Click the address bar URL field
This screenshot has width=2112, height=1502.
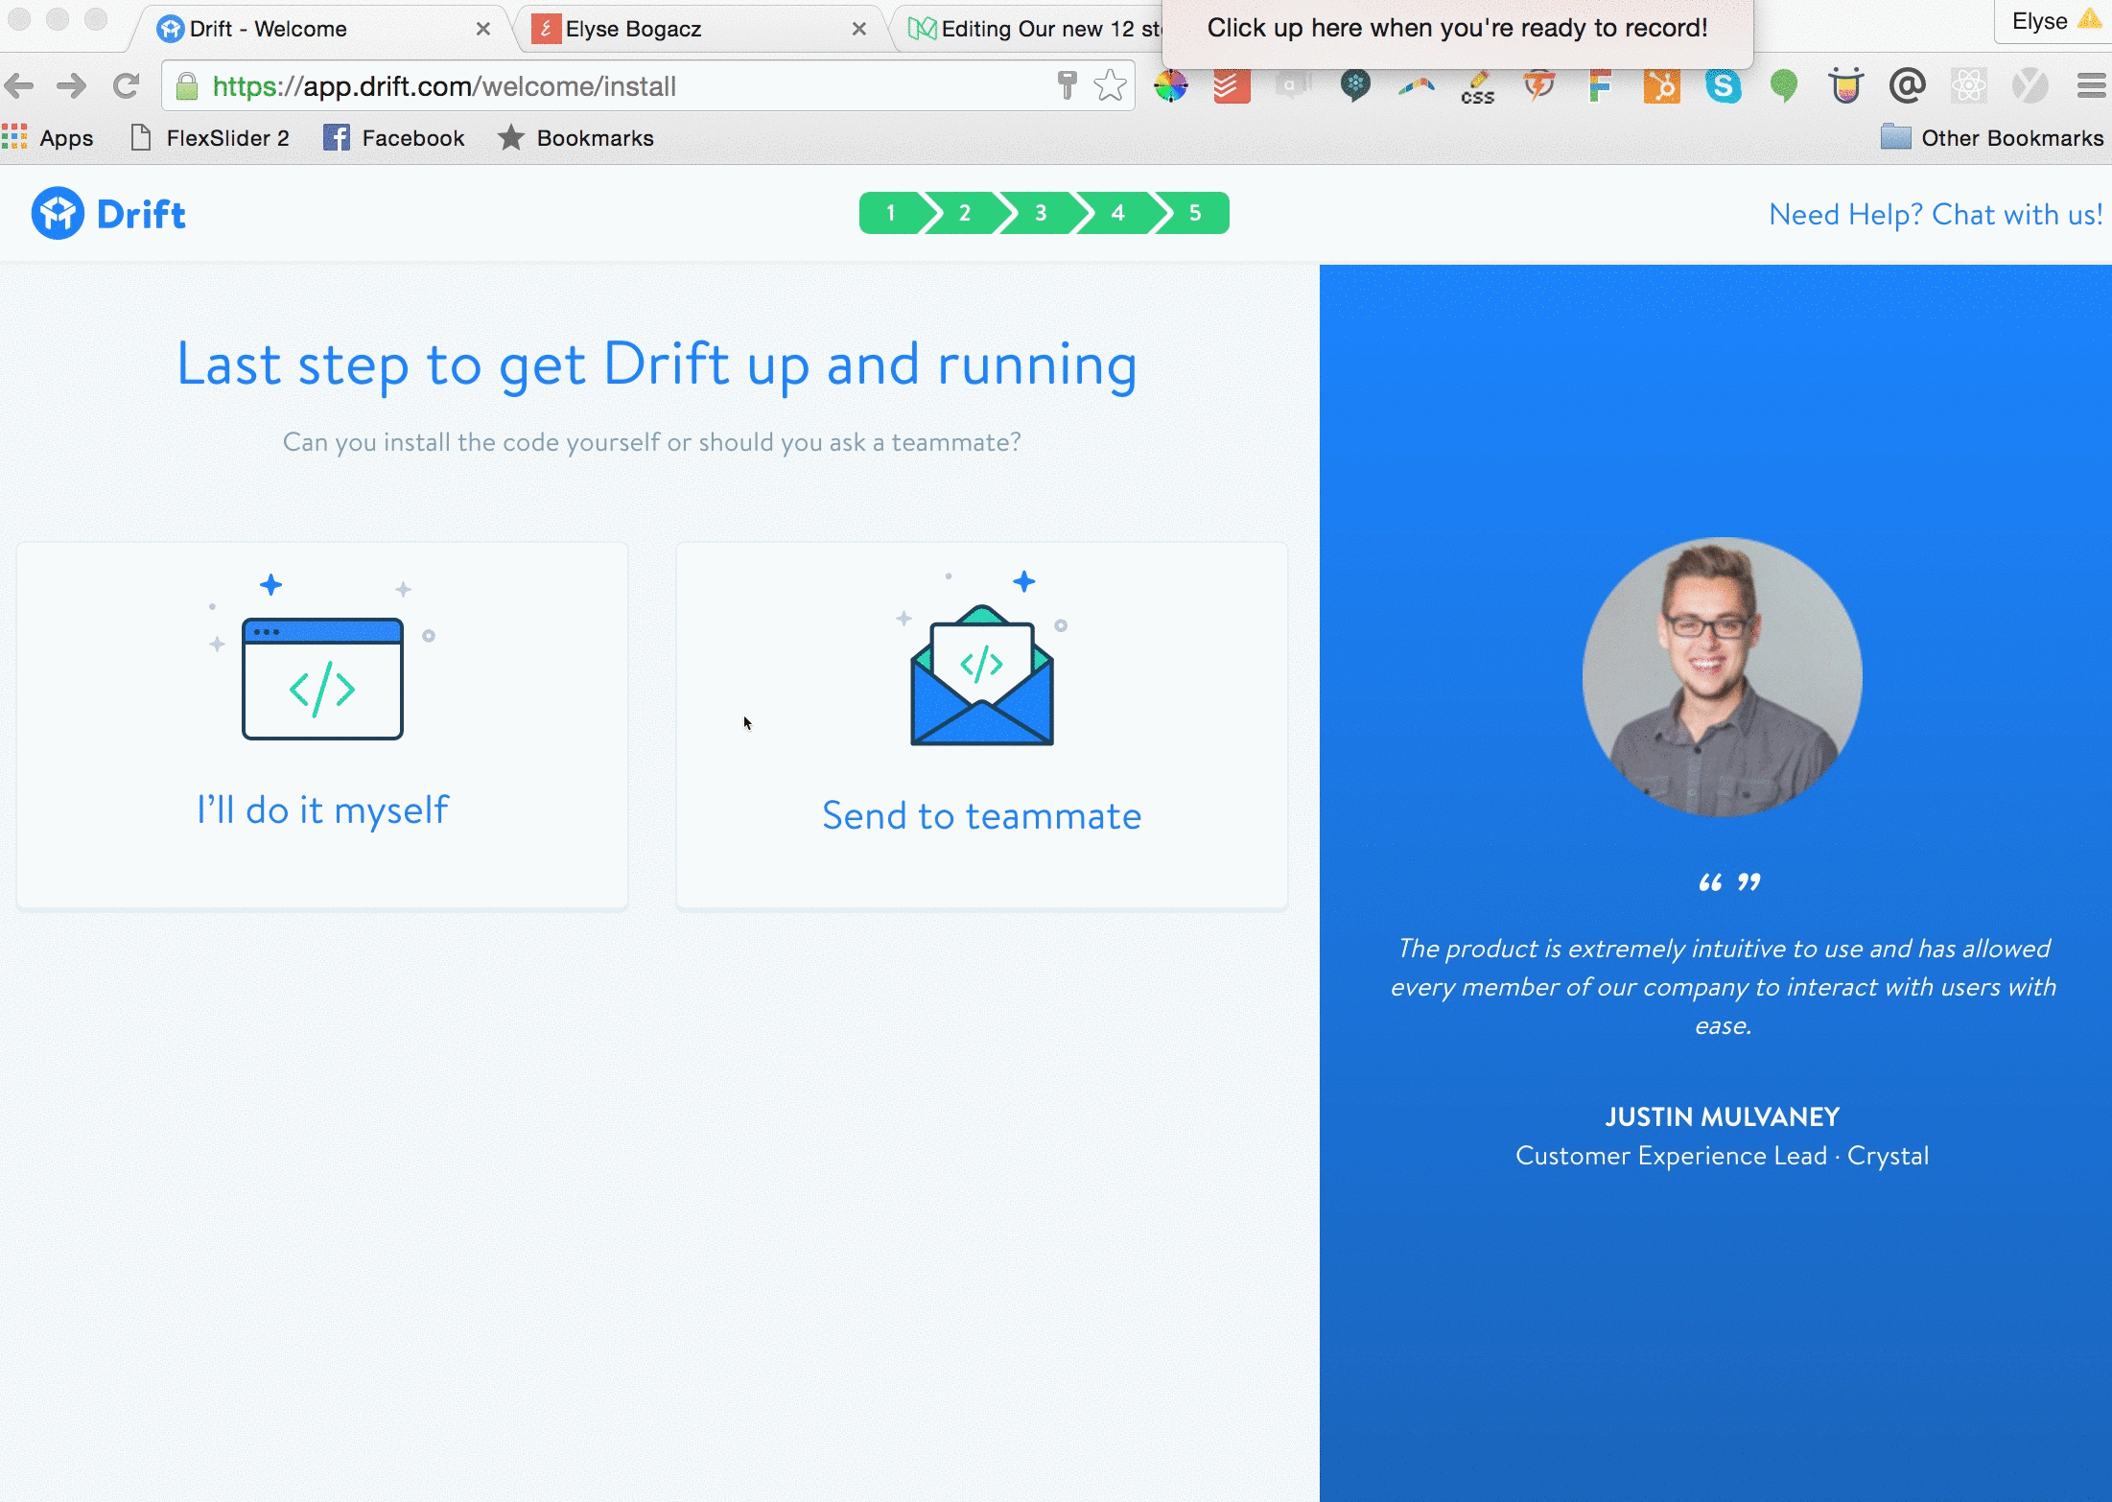614,86
